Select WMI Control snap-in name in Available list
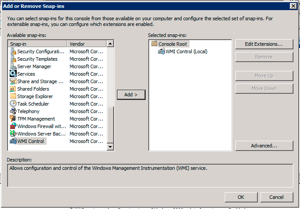The image size is (300, 209). tap(32, 141)
